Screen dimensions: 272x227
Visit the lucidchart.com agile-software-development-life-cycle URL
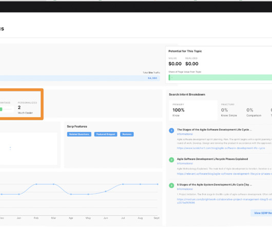(x=221, y=148)
